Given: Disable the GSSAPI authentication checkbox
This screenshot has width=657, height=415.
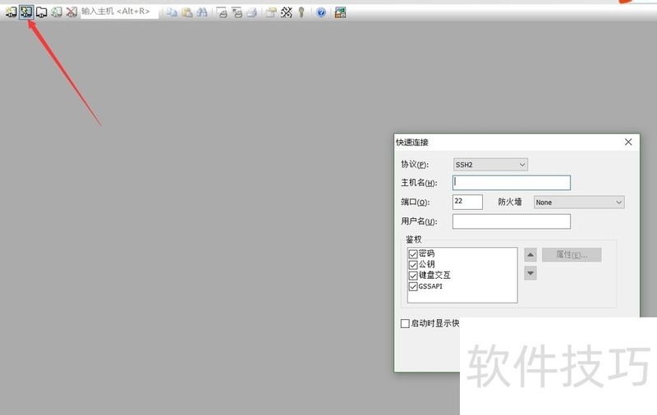Looking at the screenshot, I should click(413, 286).
